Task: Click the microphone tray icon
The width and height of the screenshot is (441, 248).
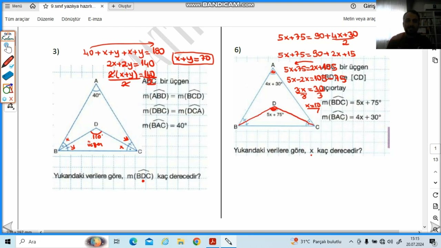Action: pos(367,241)
